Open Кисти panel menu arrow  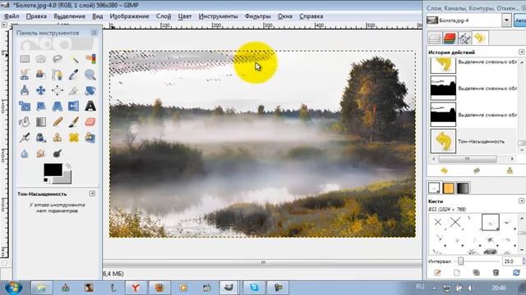pos(521,201)
